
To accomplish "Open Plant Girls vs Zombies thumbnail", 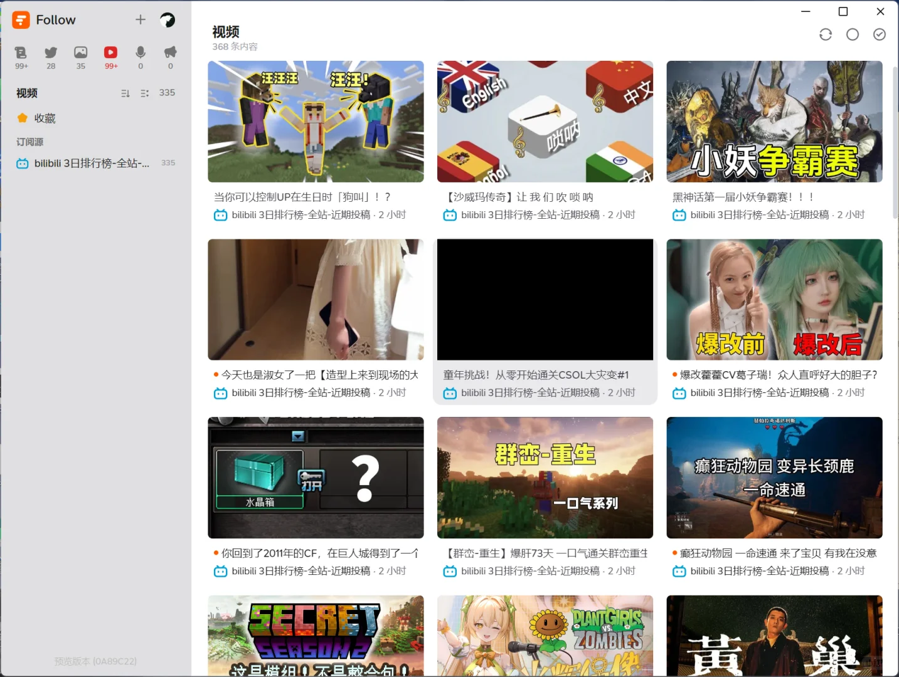I will click(x=545, y=636).
